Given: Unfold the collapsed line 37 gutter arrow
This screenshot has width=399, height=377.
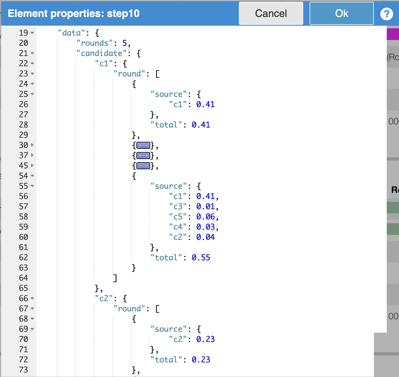Looking at the screenshot, I should click(32, 155).
